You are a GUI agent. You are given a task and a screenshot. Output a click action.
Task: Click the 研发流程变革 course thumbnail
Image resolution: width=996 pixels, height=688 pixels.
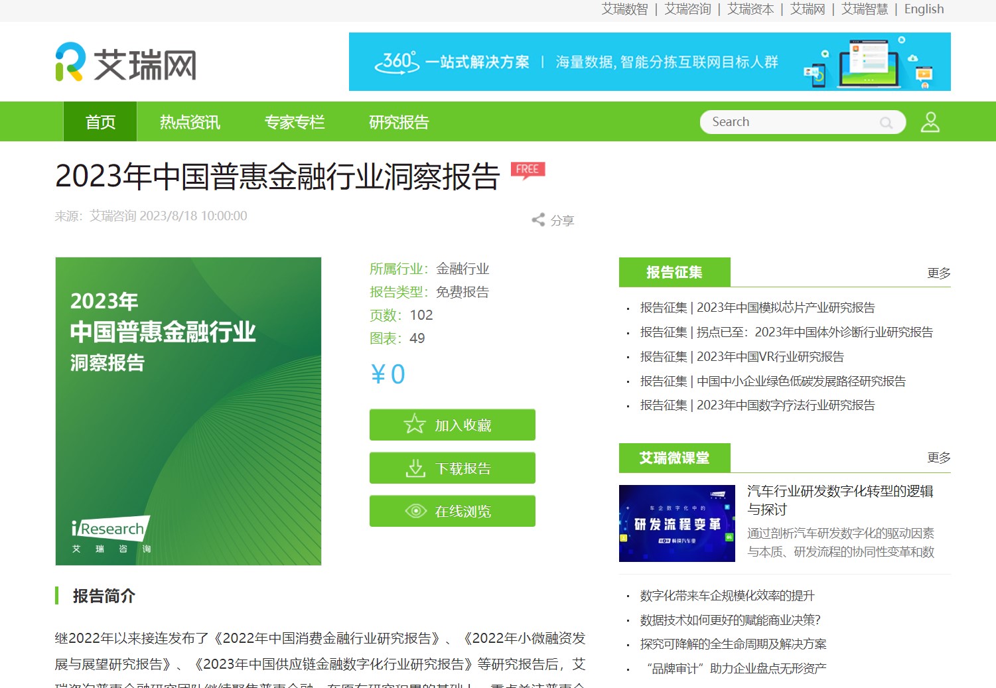(x=677, y=523)
